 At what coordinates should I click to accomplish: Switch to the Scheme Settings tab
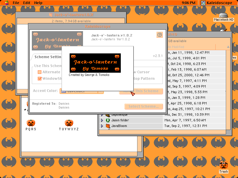48,57
